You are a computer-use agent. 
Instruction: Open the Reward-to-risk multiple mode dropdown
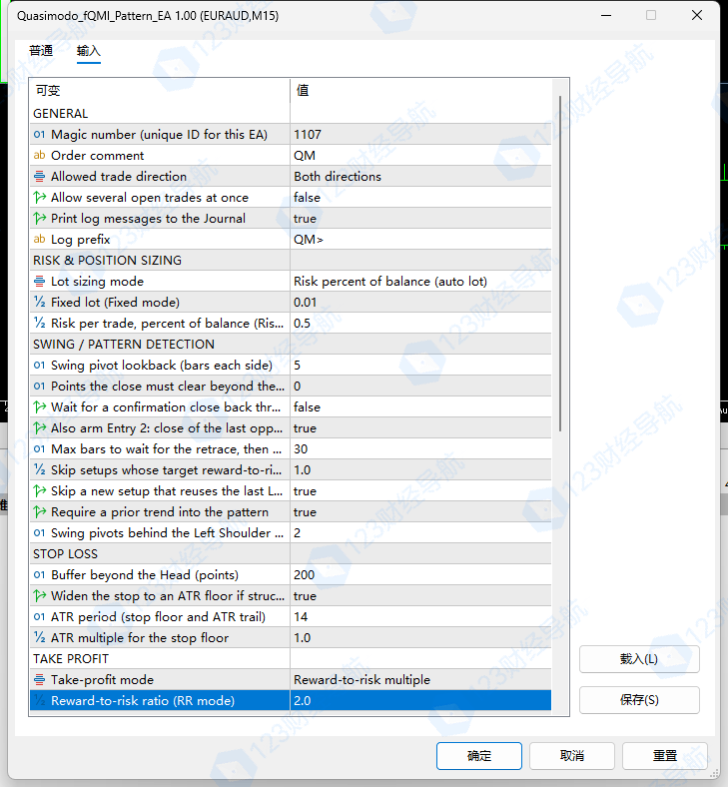pyautogui.click(x=420, y=679)
